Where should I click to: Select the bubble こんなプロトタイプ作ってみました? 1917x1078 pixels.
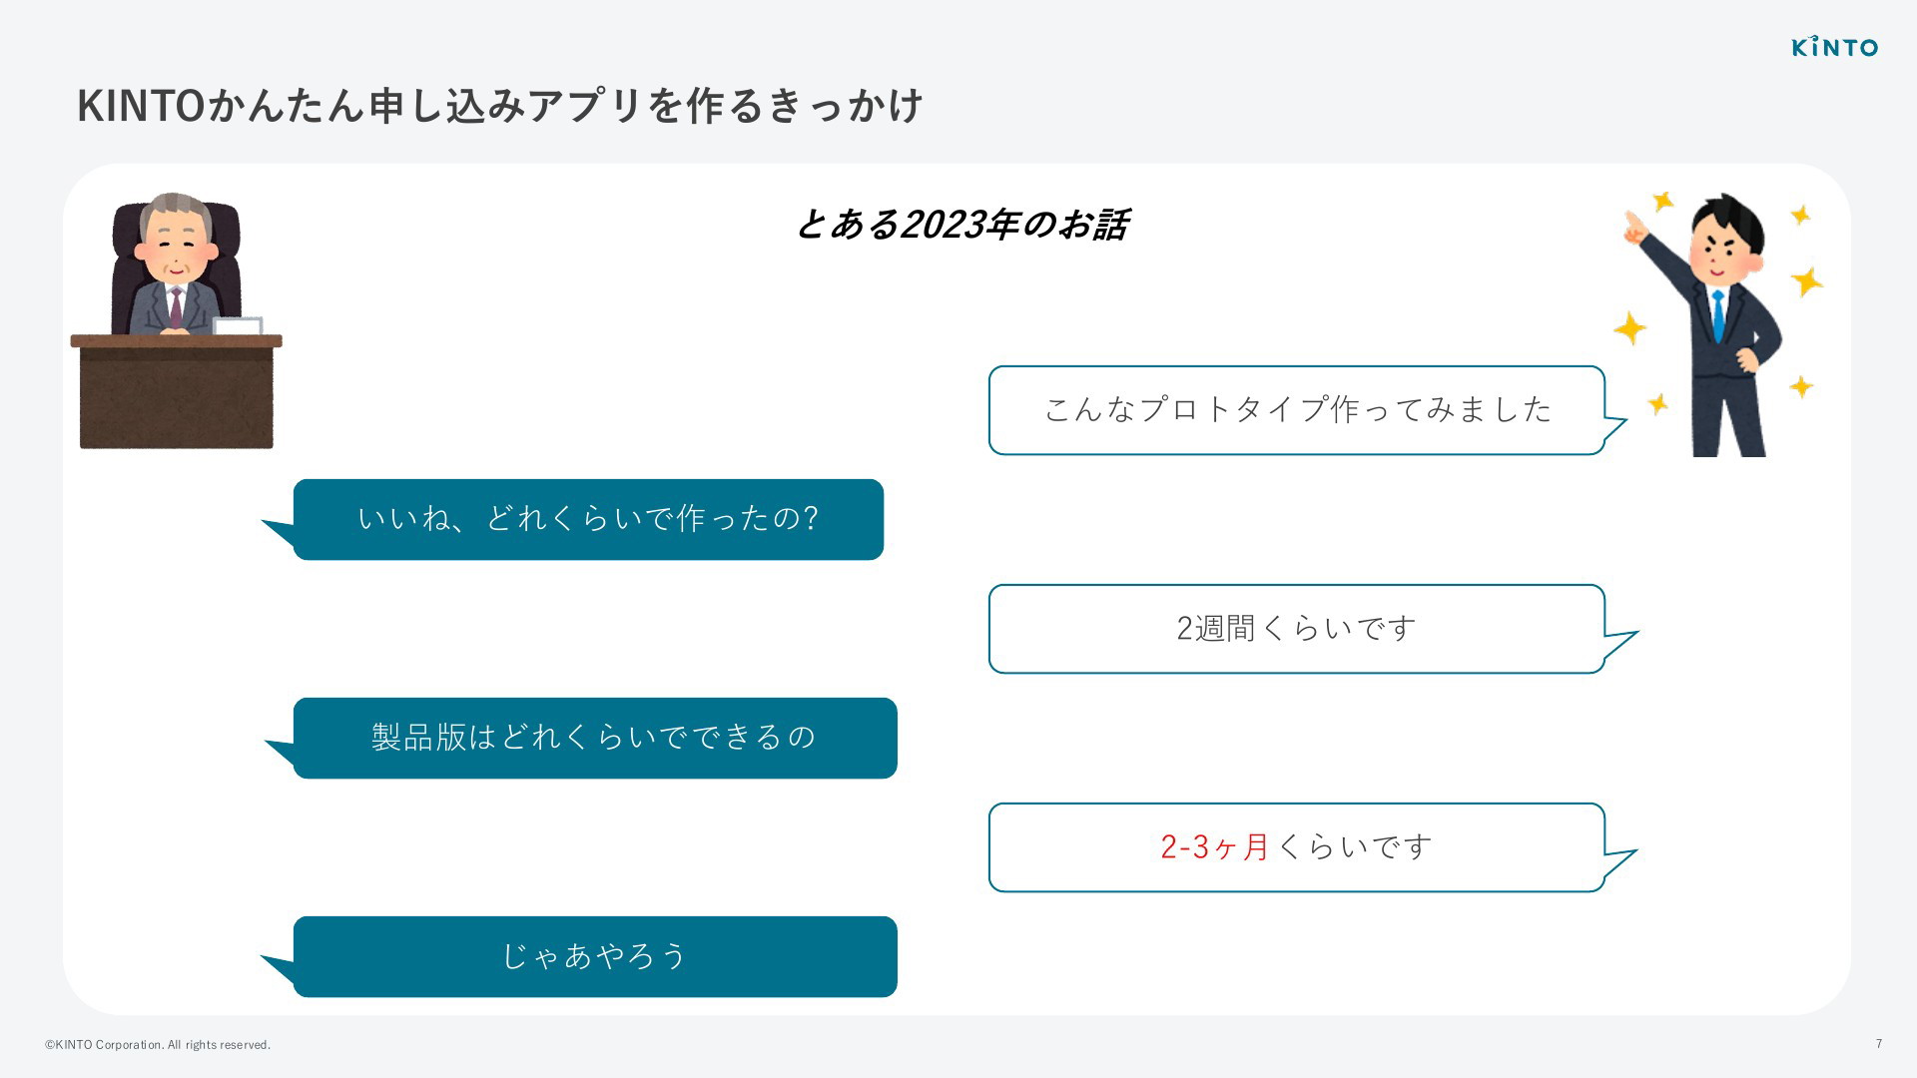pos(1297,410)
